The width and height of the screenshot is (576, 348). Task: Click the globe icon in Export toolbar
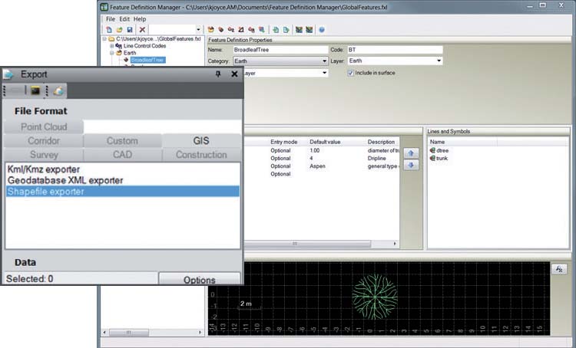pyautogui.click(x=58, y=90)
